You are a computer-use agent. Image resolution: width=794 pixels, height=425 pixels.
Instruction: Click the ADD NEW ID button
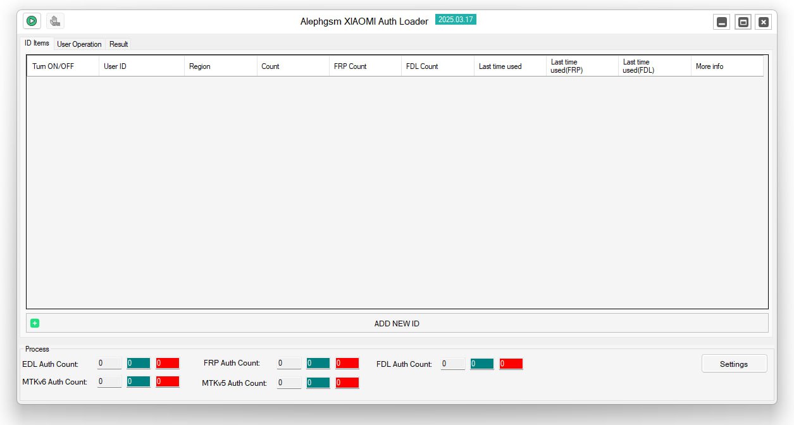(397, 323)
